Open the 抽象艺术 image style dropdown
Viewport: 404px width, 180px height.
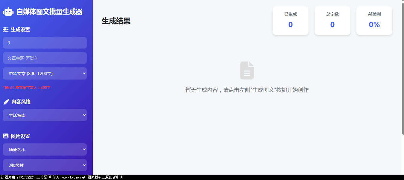tap(45, 150)
